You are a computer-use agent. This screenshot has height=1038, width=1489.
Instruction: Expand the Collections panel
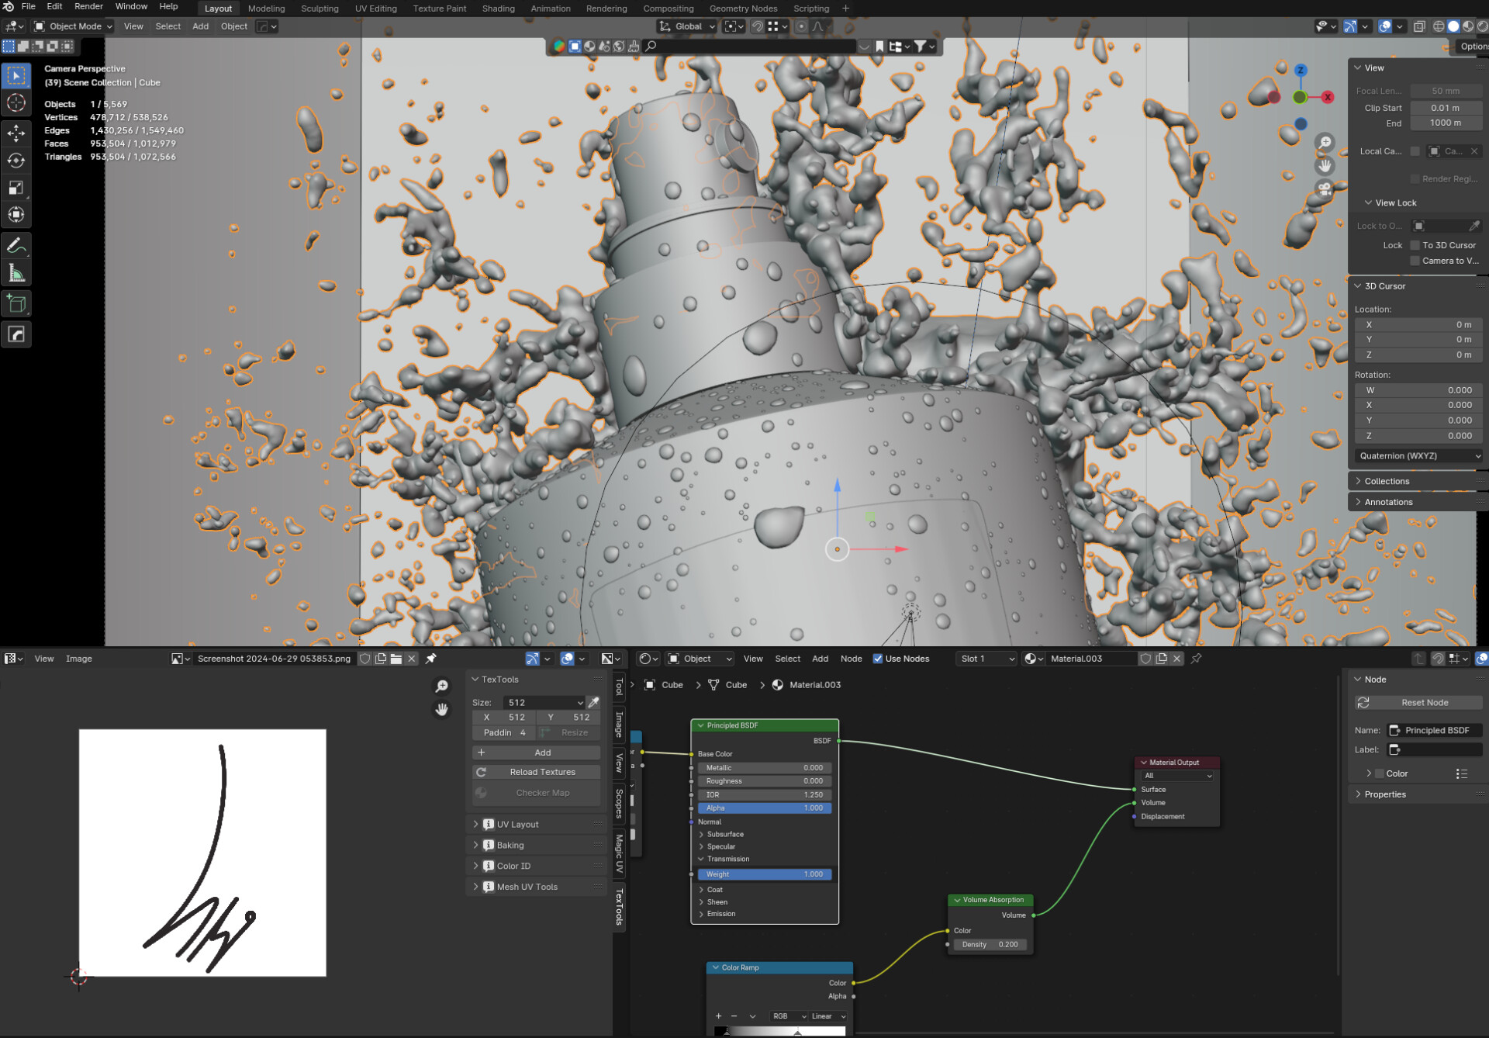pos(1387,481)
